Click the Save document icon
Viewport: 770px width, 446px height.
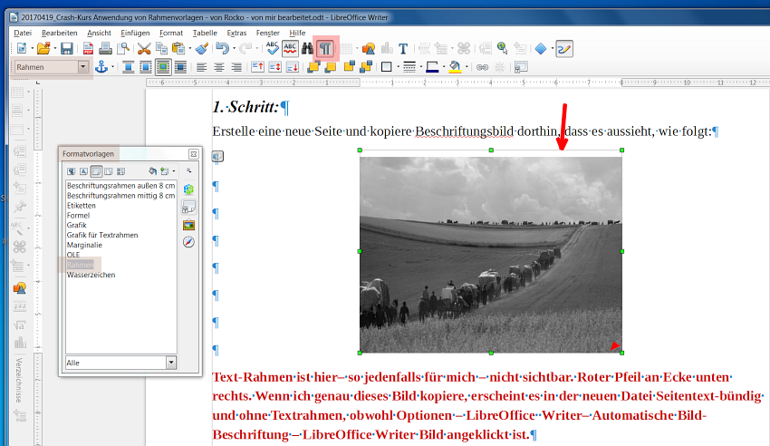66,48
